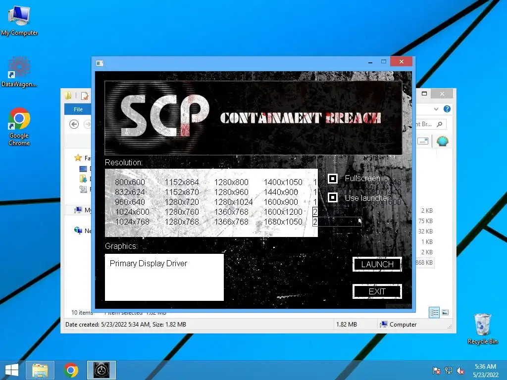Select the 1600x1200 resolution

point(283,212)
